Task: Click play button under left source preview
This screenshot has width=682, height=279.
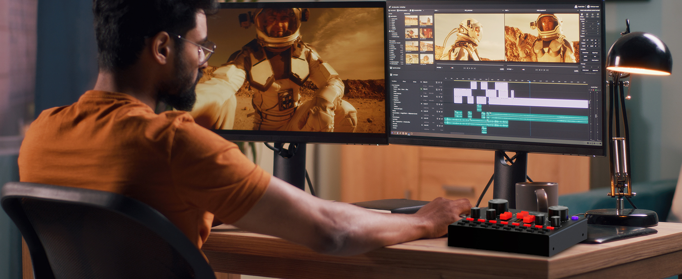Action: 469,68
